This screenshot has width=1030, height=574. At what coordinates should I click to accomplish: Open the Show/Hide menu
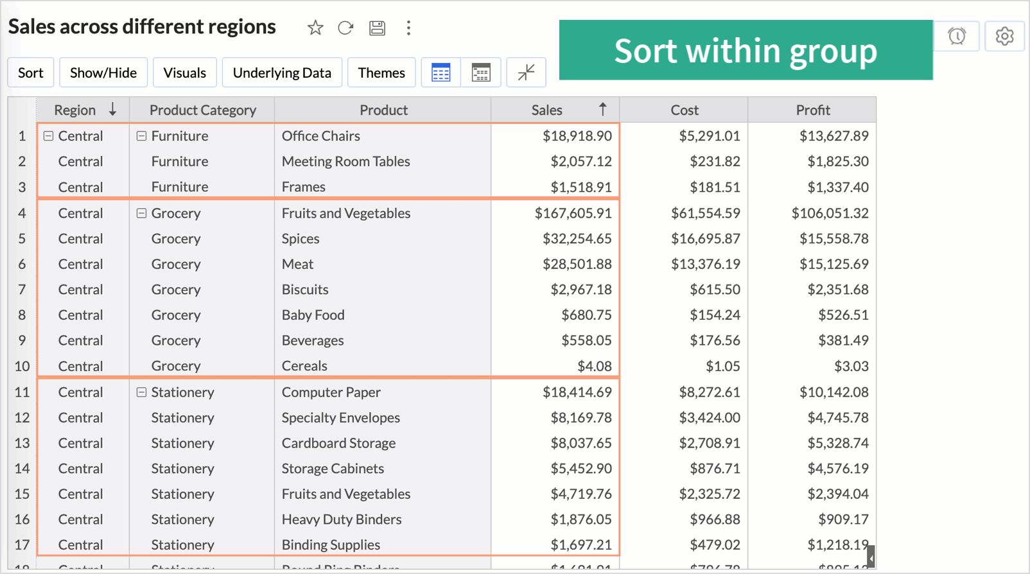click(x=103, y=73)
